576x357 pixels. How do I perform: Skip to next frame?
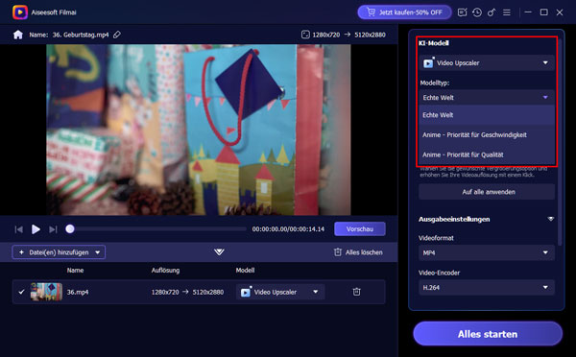click(x=53, y=229)
